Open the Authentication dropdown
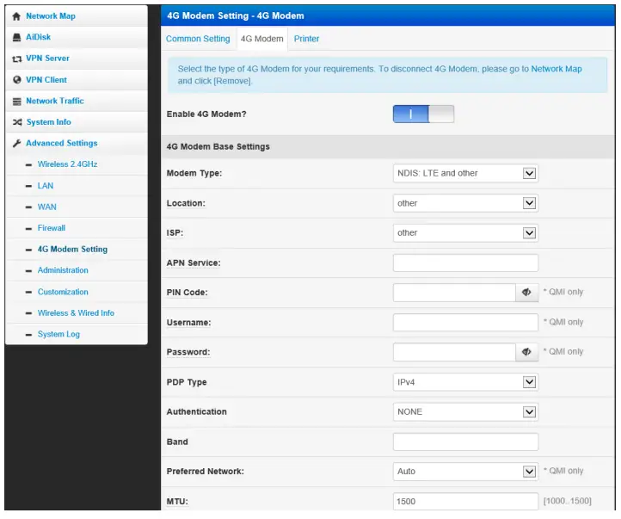 coord(465,411)
